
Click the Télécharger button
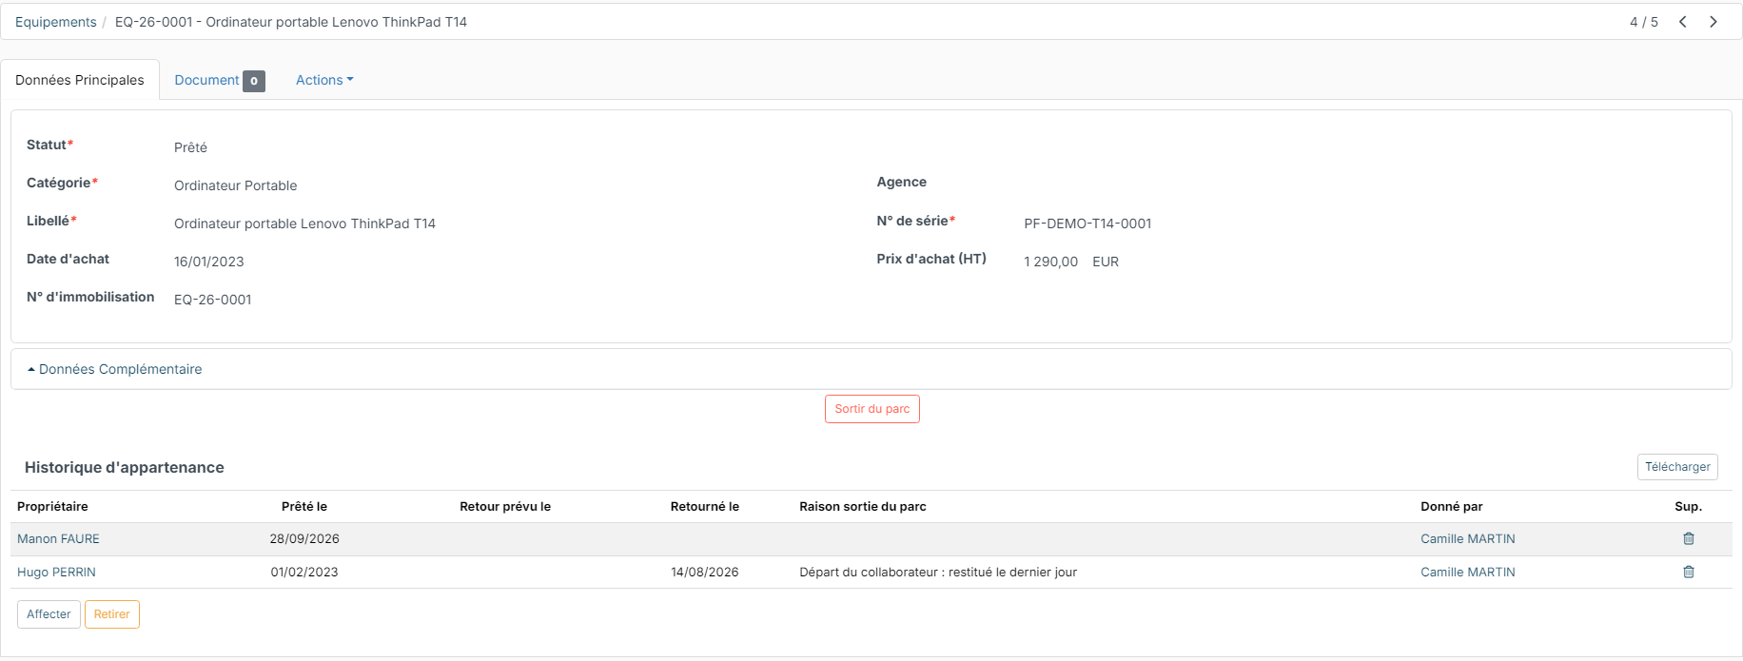(x=1677, y=467)
